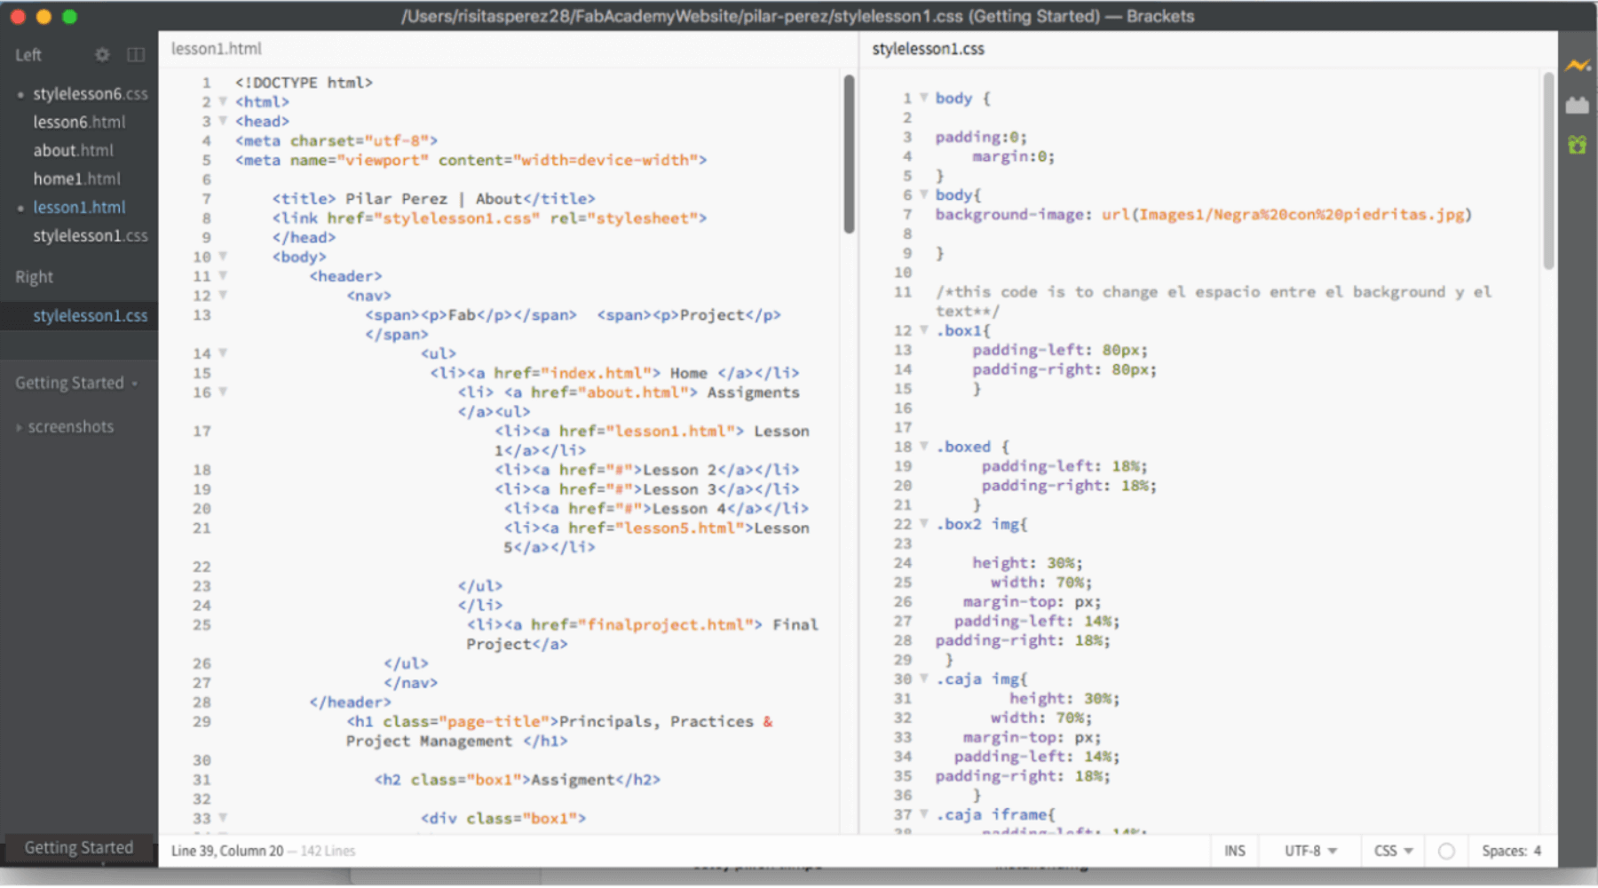Click the indent size value 4

1538,851
